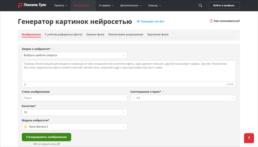Image resolution: width=258 pixels, height=147 pixels.
Task: Click the Генератор картинок нейросетью heading
Action: pyautogui.click(x=75, y=22)
